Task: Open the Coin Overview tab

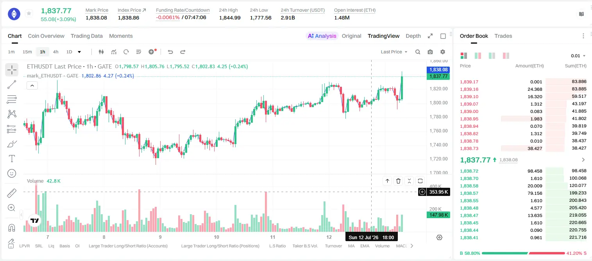Action: pyautogui.click(x=46, y=36)
